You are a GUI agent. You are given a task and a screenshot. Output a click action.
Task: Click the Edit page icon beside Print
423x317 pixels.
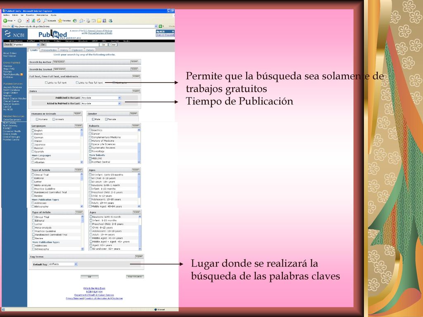coord(94,21)
